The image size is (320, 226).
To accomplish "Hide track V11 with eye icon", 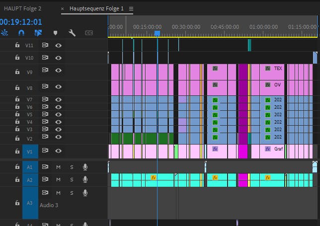I will click(58, 46).
